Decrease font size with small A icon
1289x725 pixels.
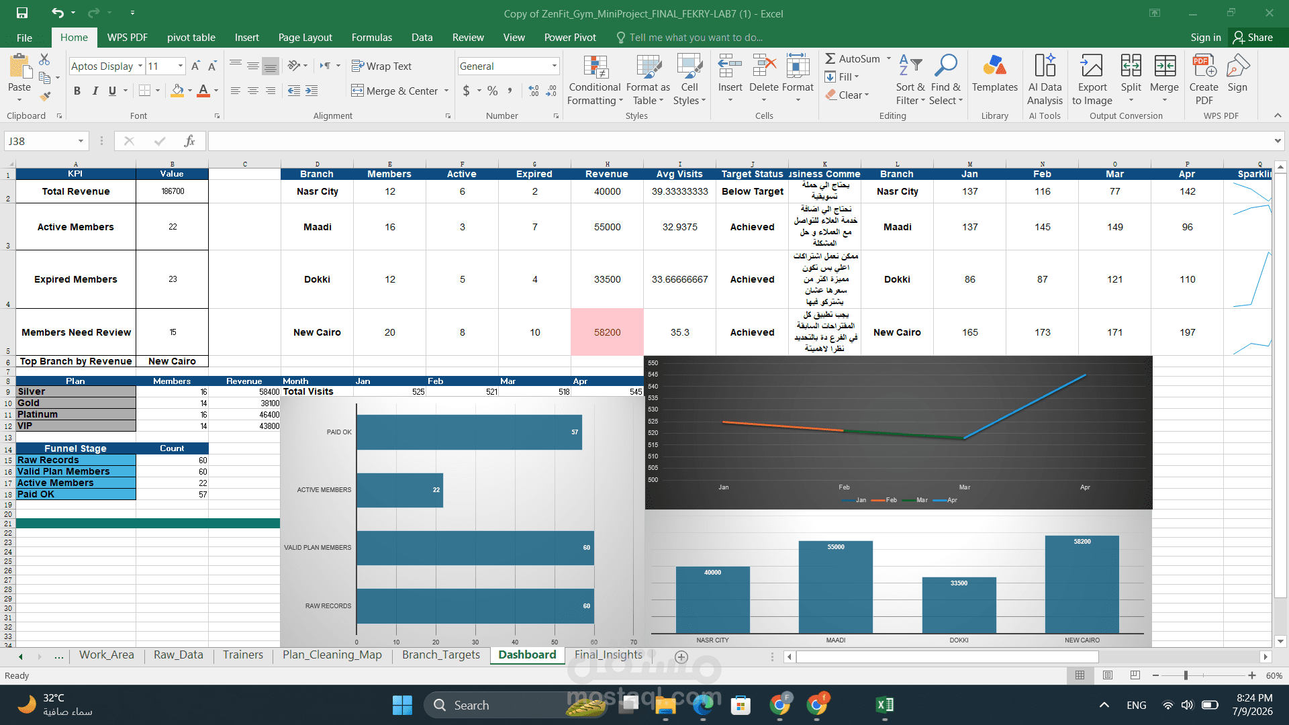coord(212,66)
